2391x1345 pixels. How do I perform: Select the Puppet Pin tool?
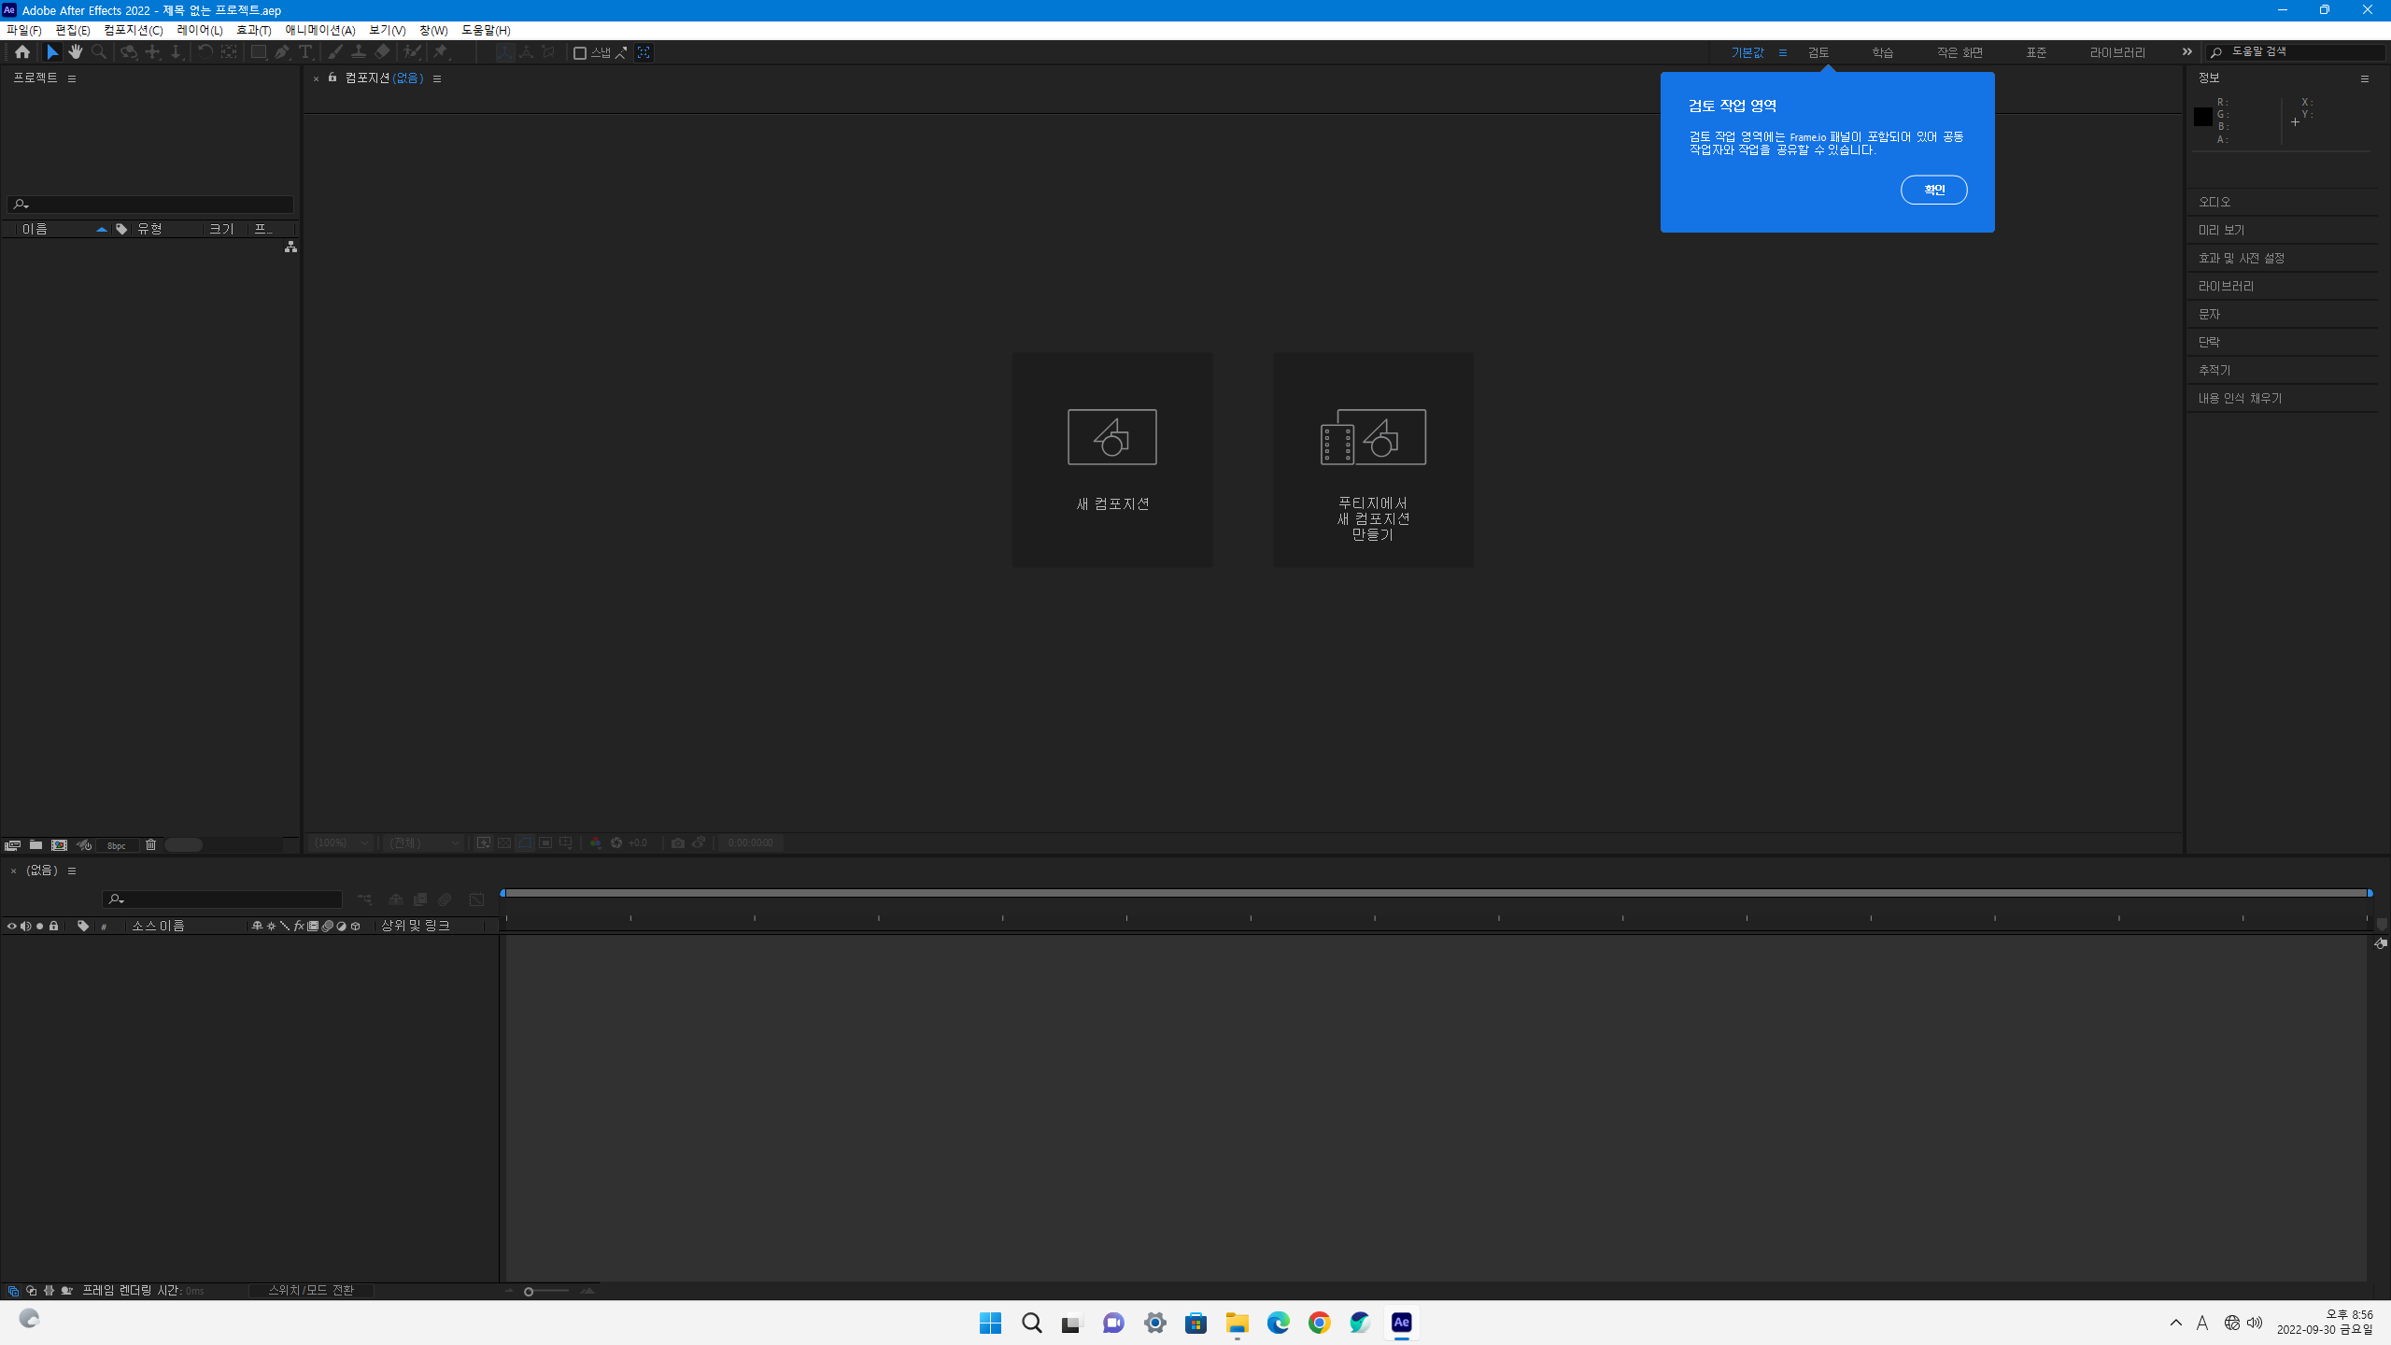click(440, 52)
